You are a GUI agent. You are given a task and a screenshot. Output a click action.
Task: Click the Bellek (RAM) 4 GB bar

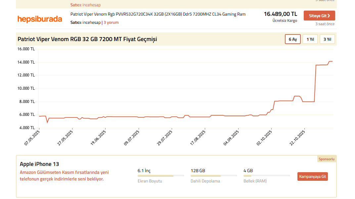coord(267,175)
